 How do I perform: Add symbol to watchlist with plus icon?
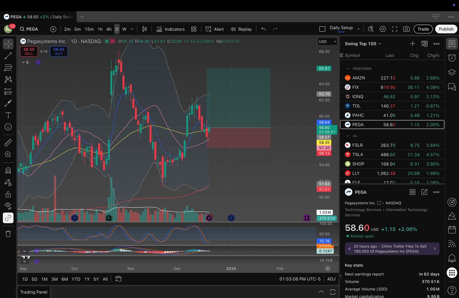pos(412,44)
